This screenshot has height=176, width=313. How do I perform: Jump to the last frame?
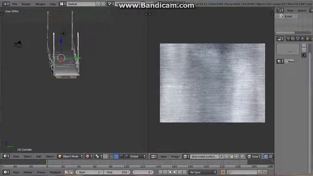coord(185,172)
